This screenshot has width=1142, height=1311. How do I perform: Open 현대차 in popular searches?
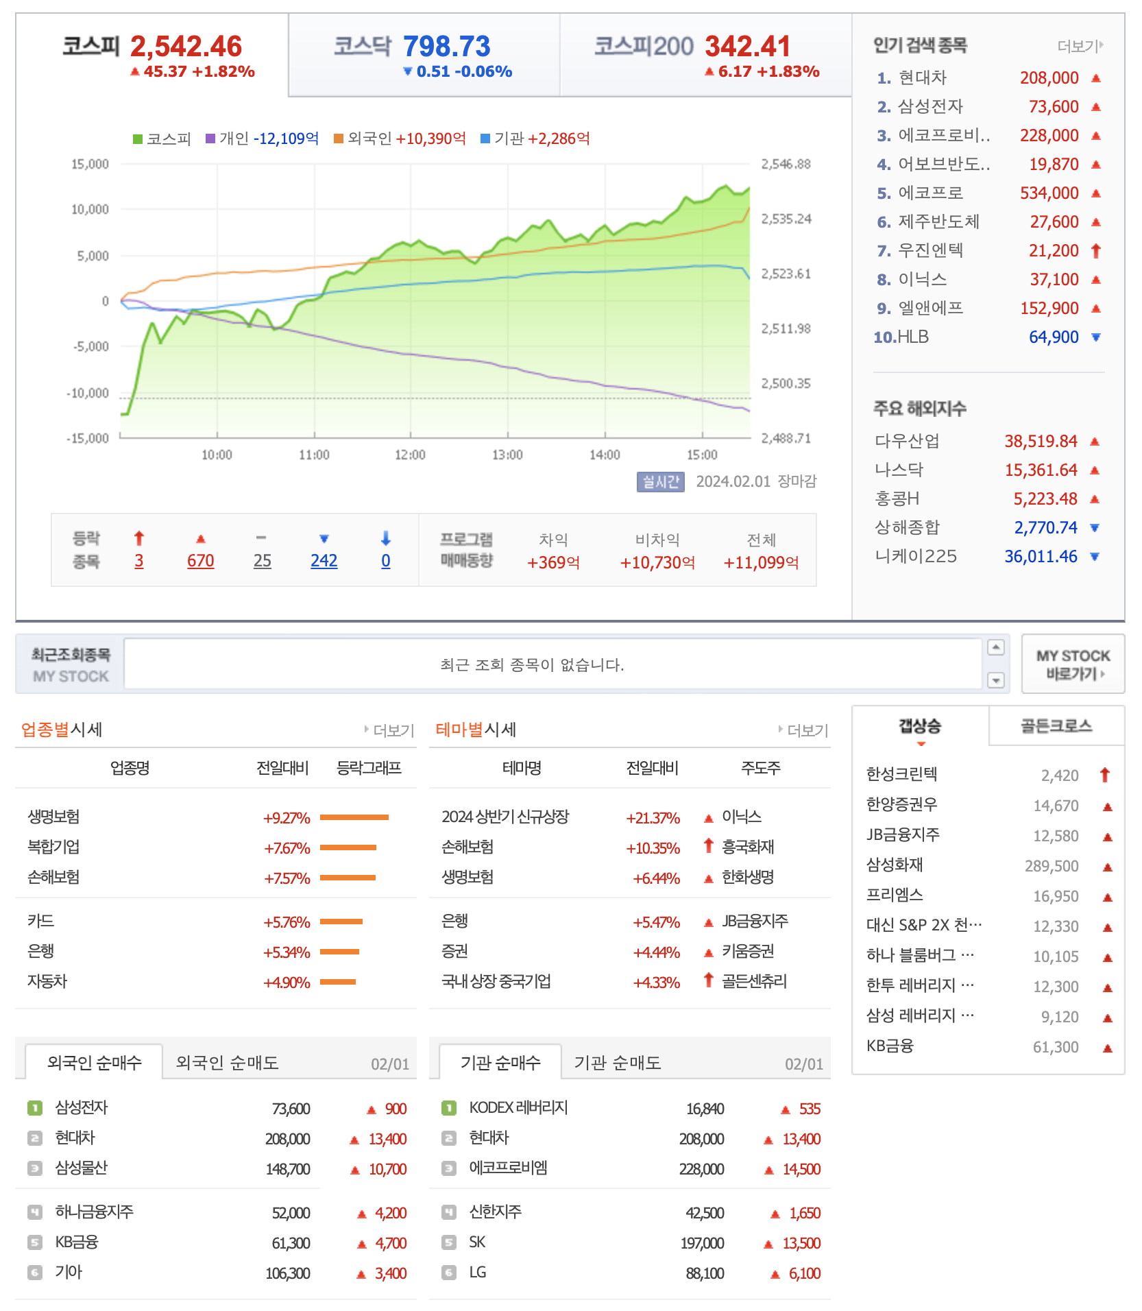click(x=923, y=78)
